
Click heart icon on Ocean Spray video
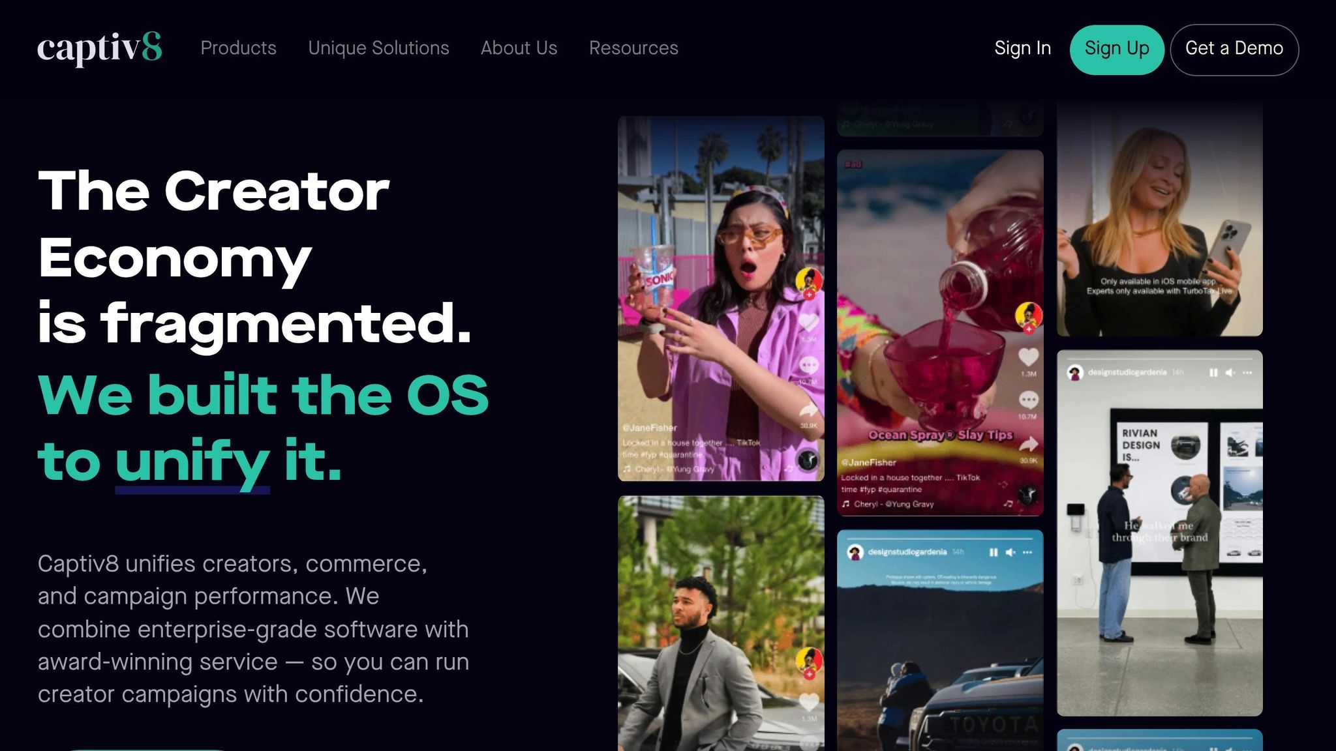point(1028,357)
